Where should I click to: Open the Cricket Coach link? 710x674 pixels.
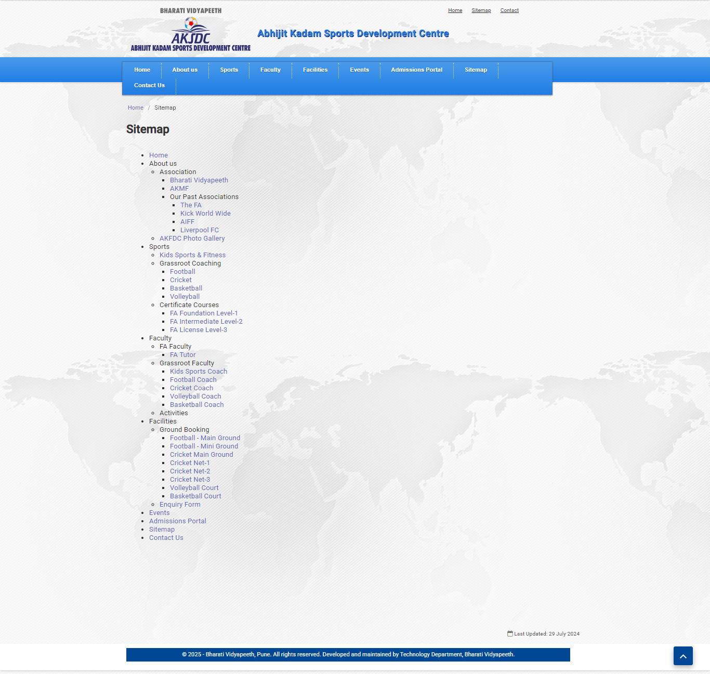coord(191,388)
